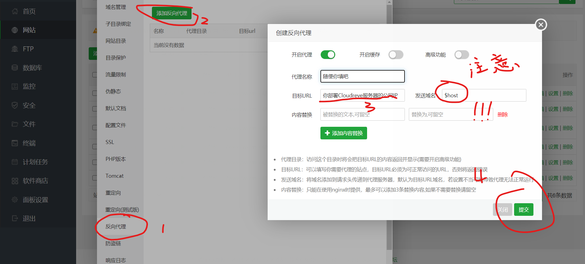Turn off the 开启代理 switch
Viewport: 585px width, 264px height.
328,55
